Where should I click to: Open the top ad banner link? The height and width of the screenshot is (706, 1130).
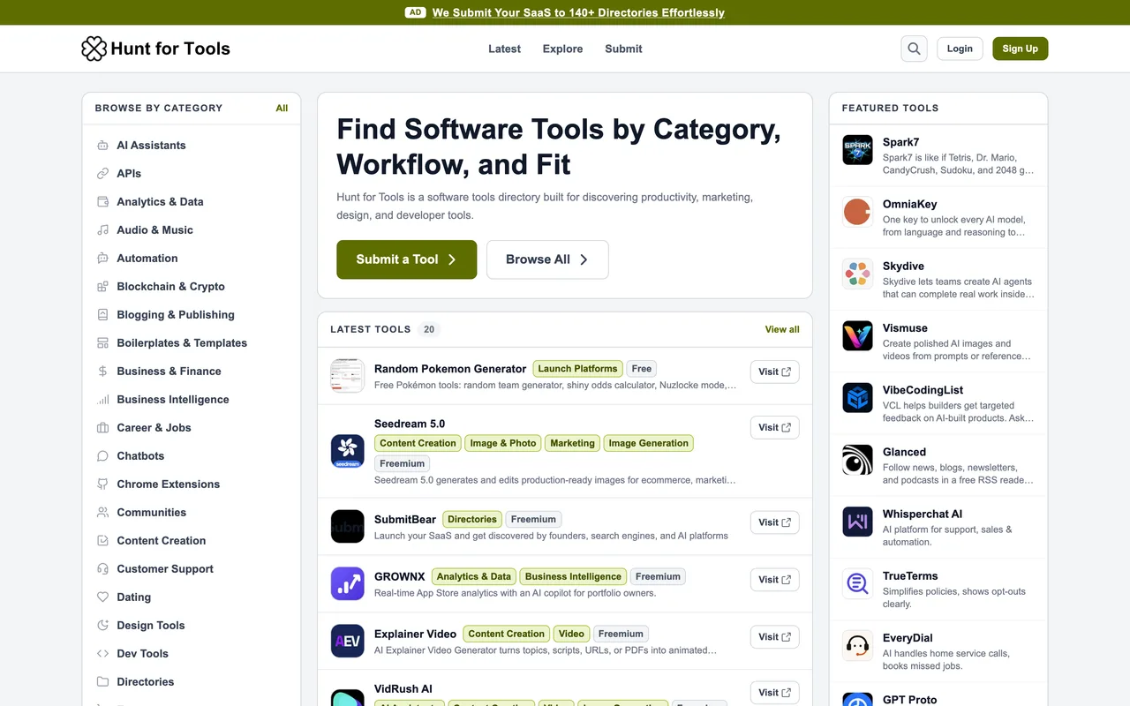[578, 12]
